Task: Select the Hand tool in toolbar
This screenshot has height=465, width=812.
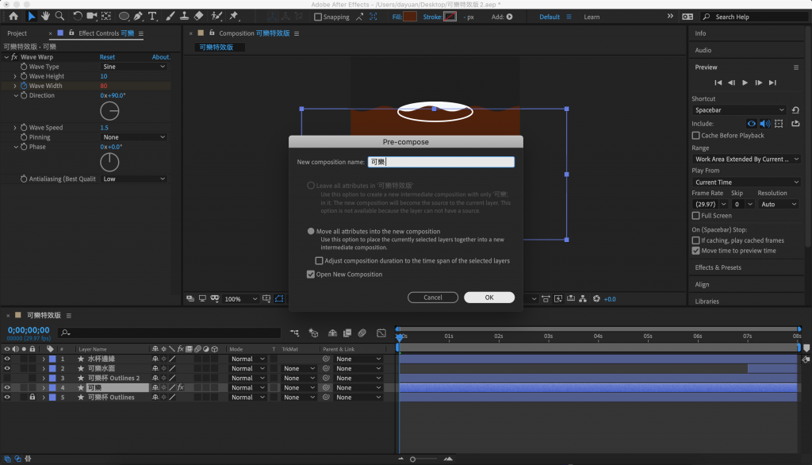Action: pos(45,16)
